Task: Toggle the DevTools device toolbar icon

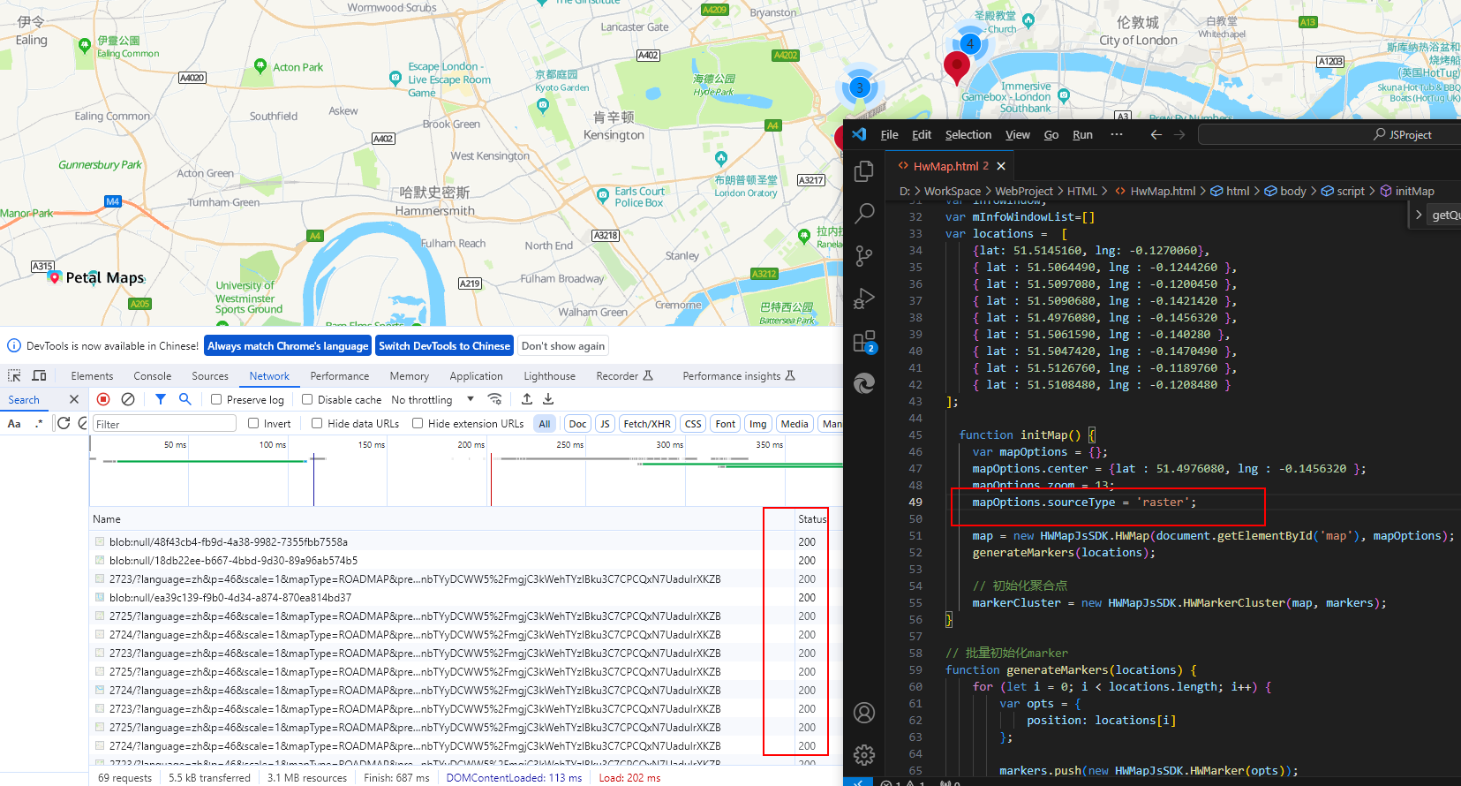Action: pos(39,375)
